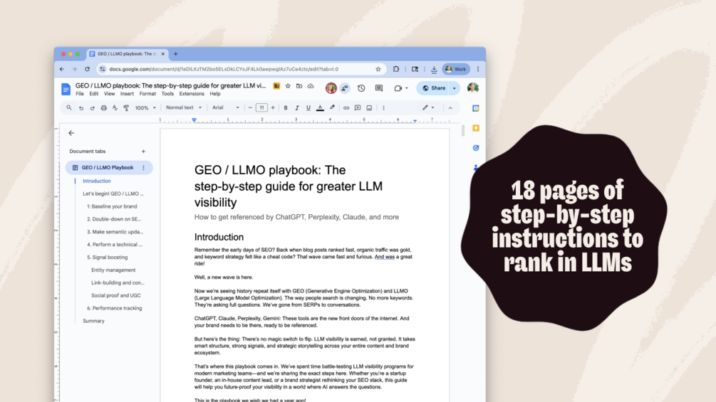
Task: Open Arial font dropdown
Action: (x=226, y=107)
